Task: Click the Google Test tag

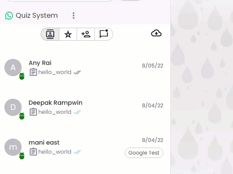Action: 144,153
